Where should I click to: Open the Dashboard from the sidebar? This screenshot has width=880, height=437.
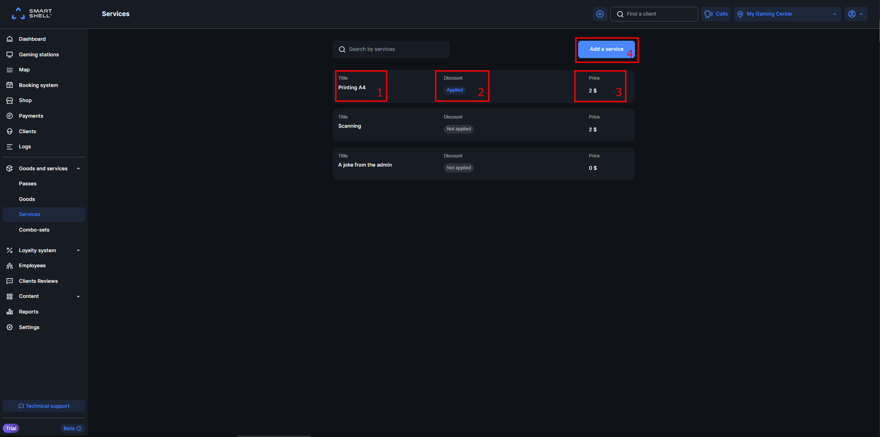tap(32, 39)
